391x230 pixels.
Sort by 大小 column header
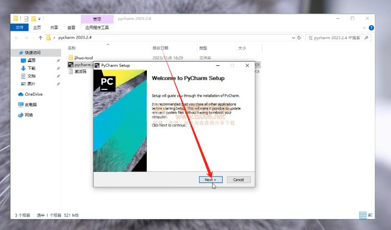point(242,48)
